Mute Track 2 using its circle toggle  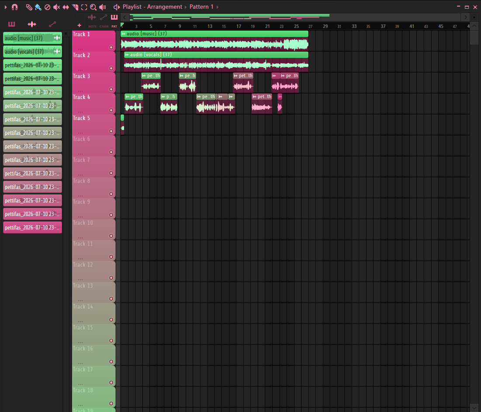111,68
